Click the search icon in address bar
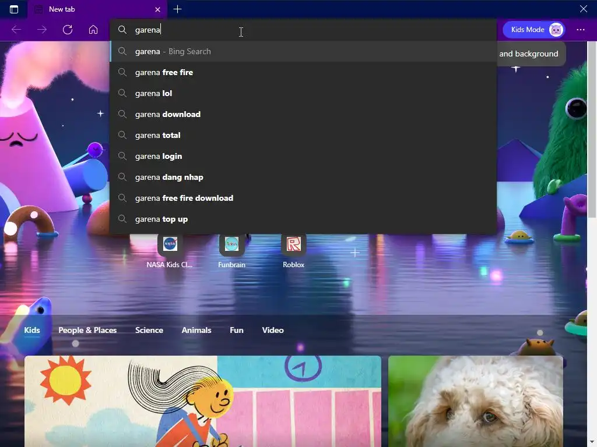 click(122, 30)
